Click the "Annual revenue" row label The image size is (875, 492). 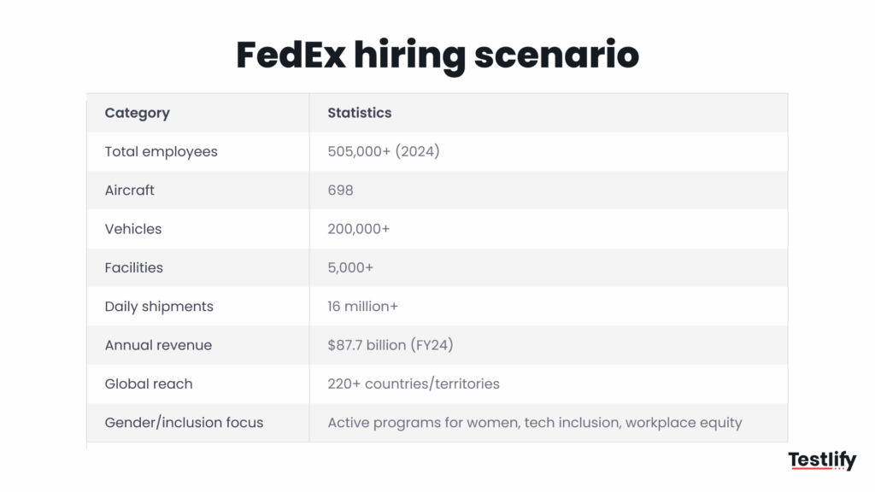click(x=158, y=345)
